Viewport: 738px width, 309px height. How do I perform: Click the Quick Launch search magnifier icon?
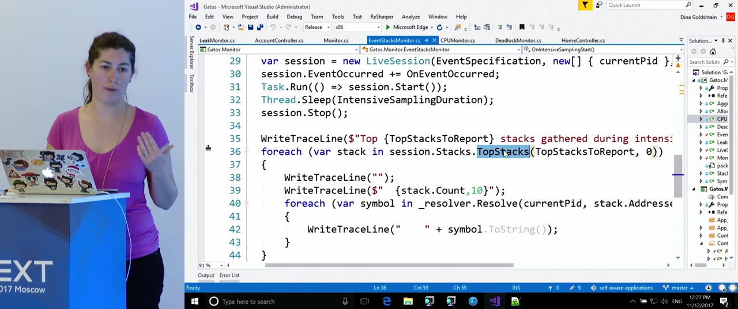(x=688, y=5)
